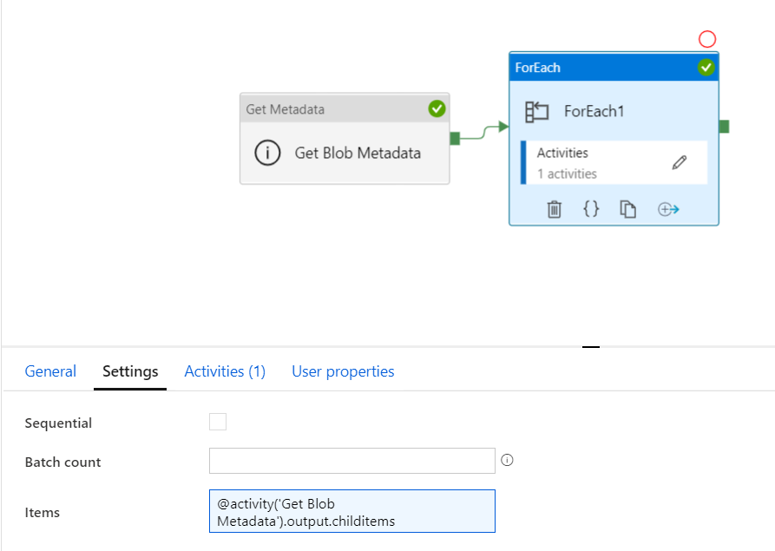Click the loop icon next to ForEach1
Screen dimensions: 775x551
click(x=537, y=111)
